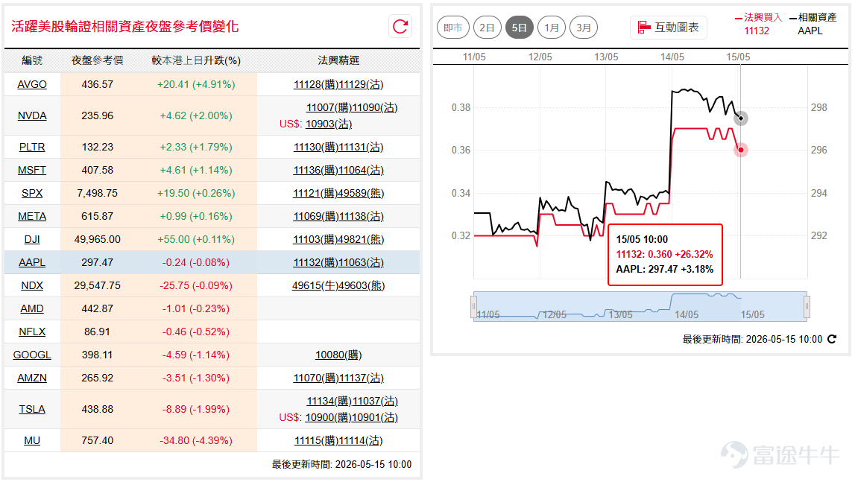
Task: Open warrant 11129(沽) for AVGO
Action: tap(361, 84)
